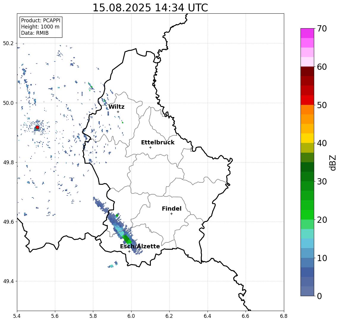Click the latitude axis label 49.4
The height and width of the screenshot is (322, 340).
pos(8,281)
